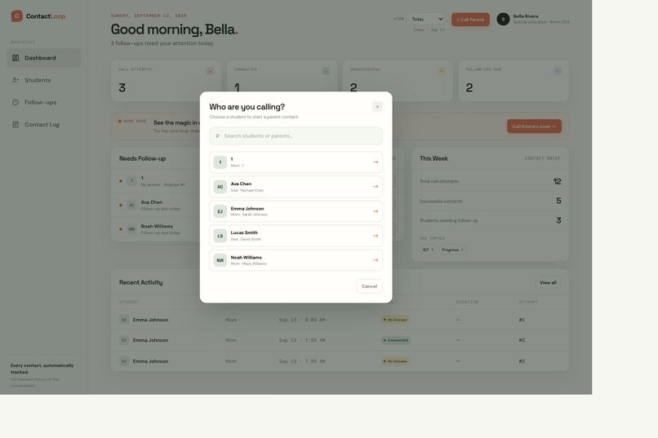Click the Students person icon
This screenshot has height=438, width=658.
pos(16,80)
